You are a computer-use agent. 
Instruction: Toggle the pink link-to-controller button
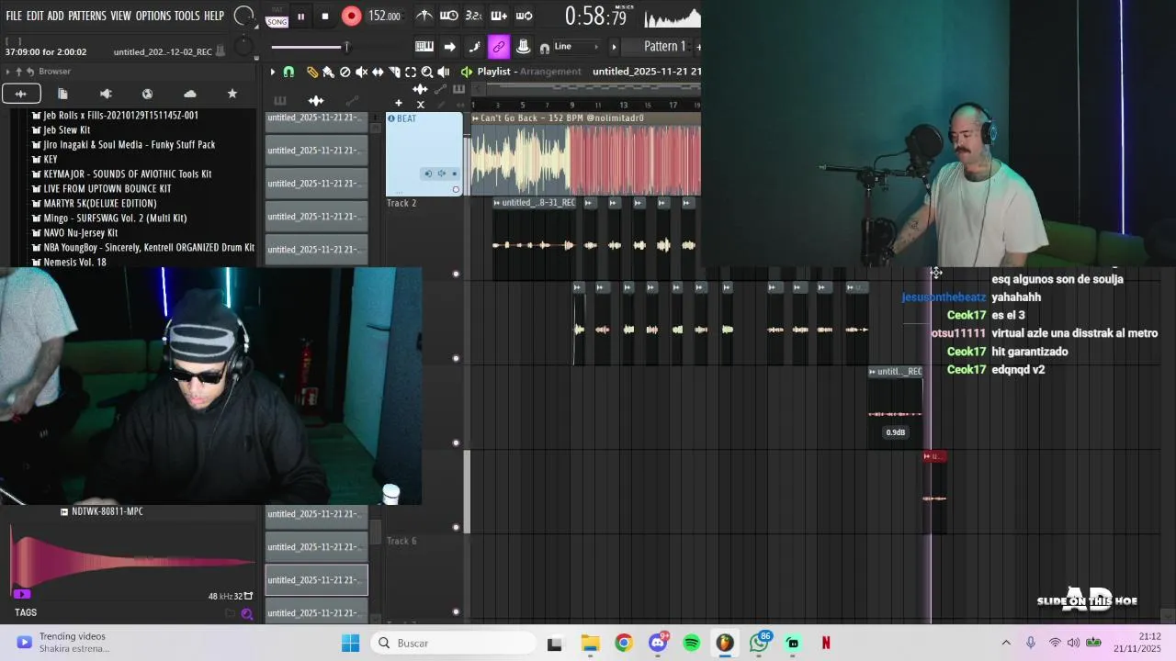(499, 47)
